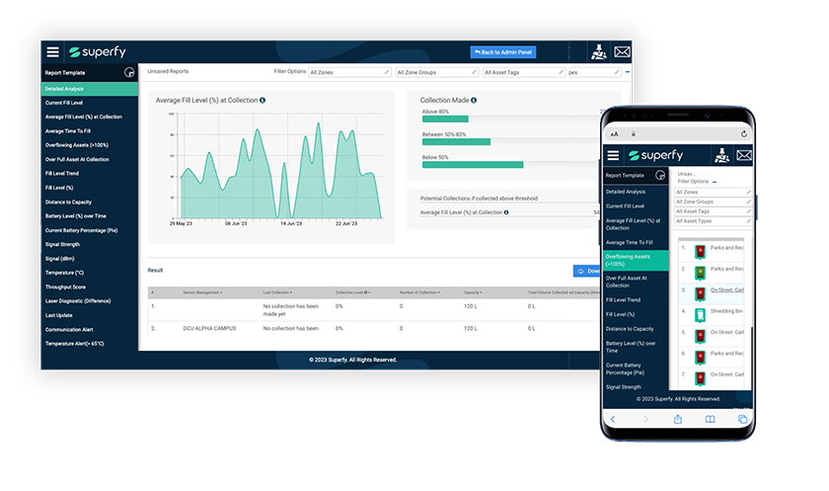Open All Zones dropdown on phone
This screenshot has height=491, width=829.
pos(714,192)
